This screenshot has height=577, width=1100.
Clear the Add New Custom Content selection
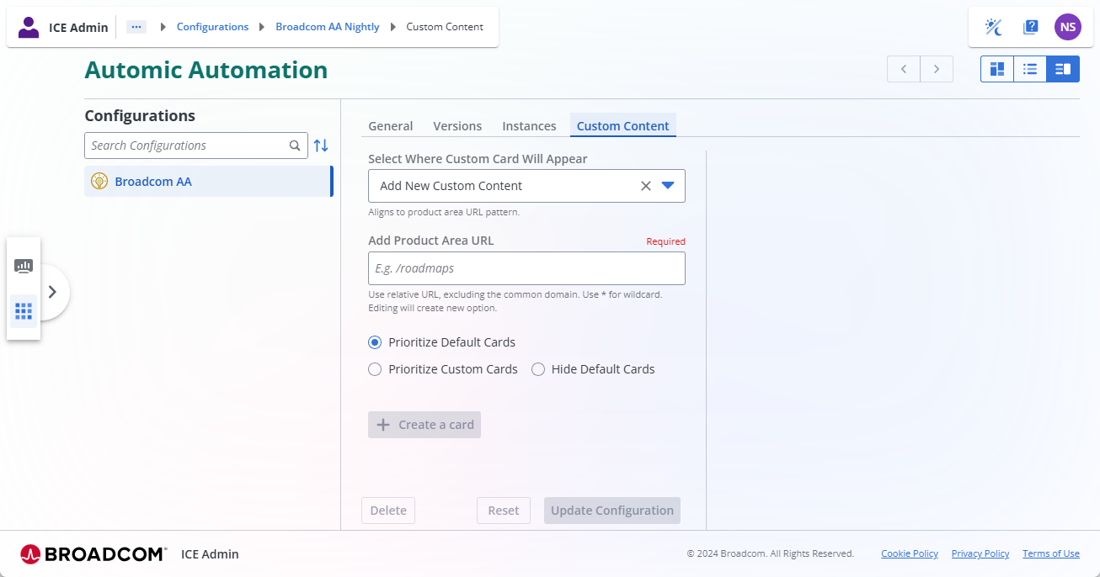coord(646,186)
